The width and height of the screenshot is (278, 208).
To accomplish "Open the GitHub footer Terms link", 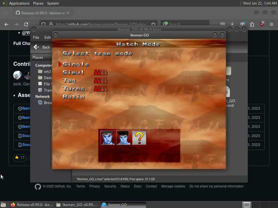I will [x=80, y=186].
